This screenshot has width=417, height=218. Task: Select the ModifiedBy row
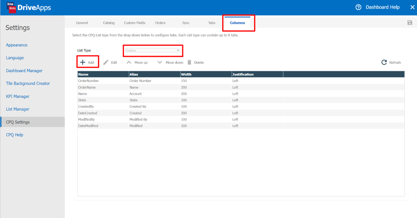coord(241,119)
